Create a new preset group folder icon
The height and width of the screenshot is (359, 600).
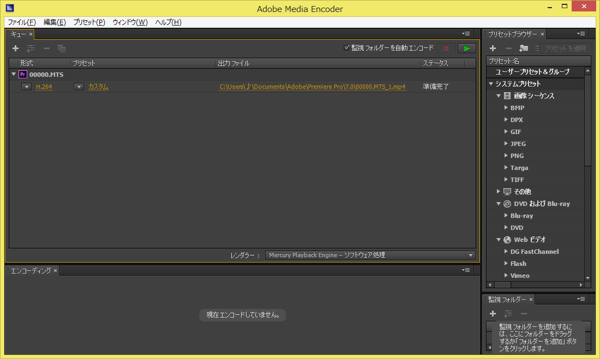coord(524,48)
